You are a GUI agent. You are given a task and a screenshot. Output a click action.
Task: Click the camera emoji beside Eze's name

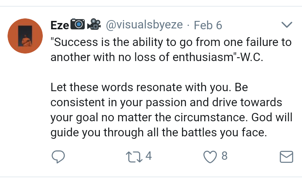coord(78,25)
